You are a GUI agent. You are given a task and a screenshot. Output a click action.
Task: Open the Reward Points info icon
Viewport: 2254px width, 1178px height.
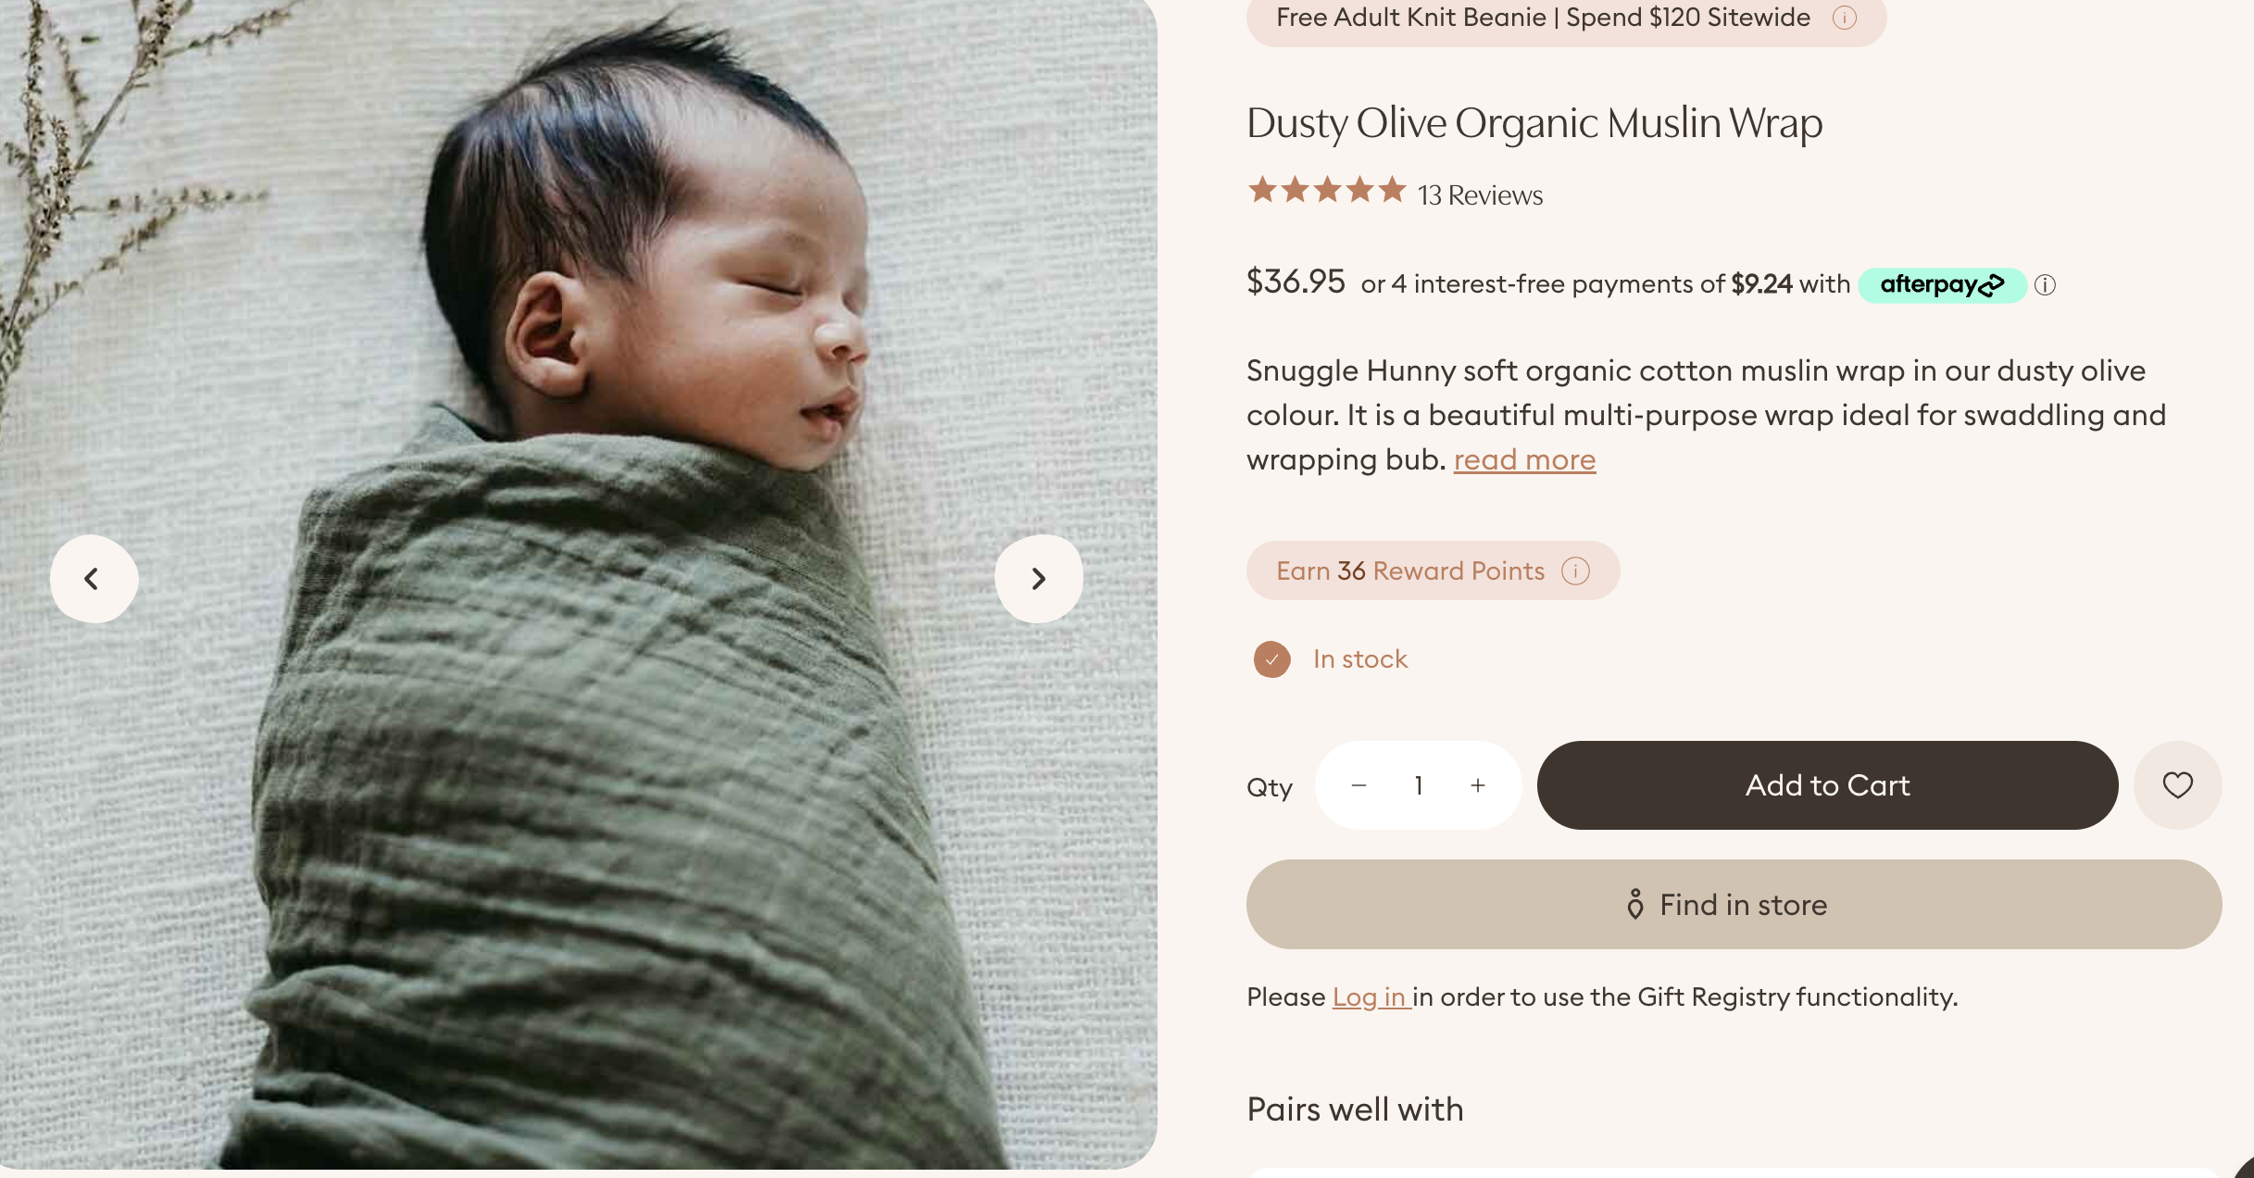1575,570
